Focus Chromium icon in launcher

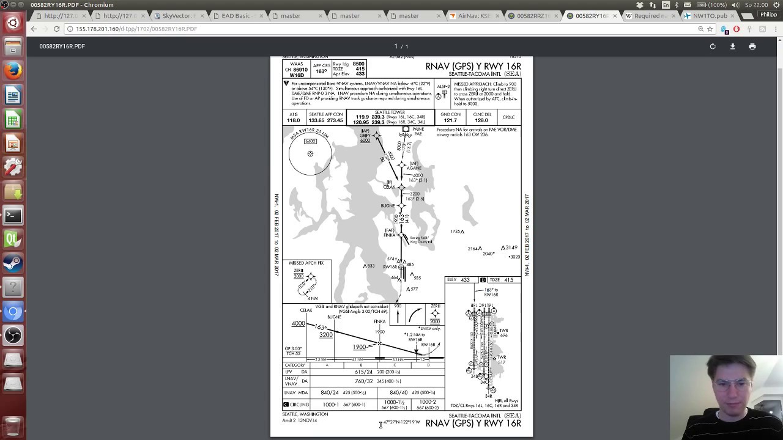tap(13, 312)
